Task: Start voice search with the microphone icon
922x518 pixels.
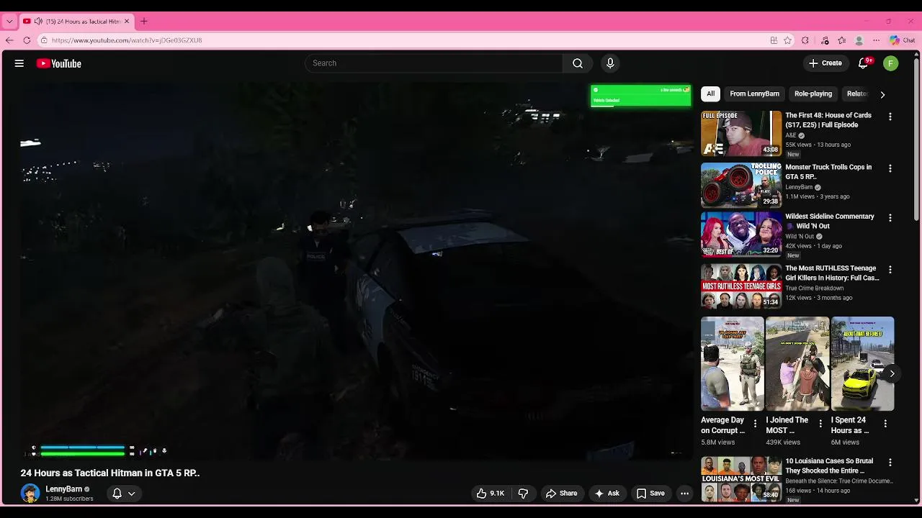Action: pos(610,63)
